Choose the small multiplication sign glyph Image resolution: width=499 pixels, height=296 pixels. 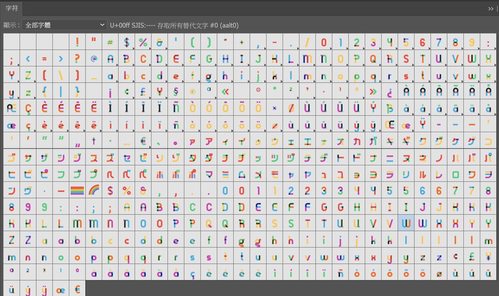coord(275,108)
